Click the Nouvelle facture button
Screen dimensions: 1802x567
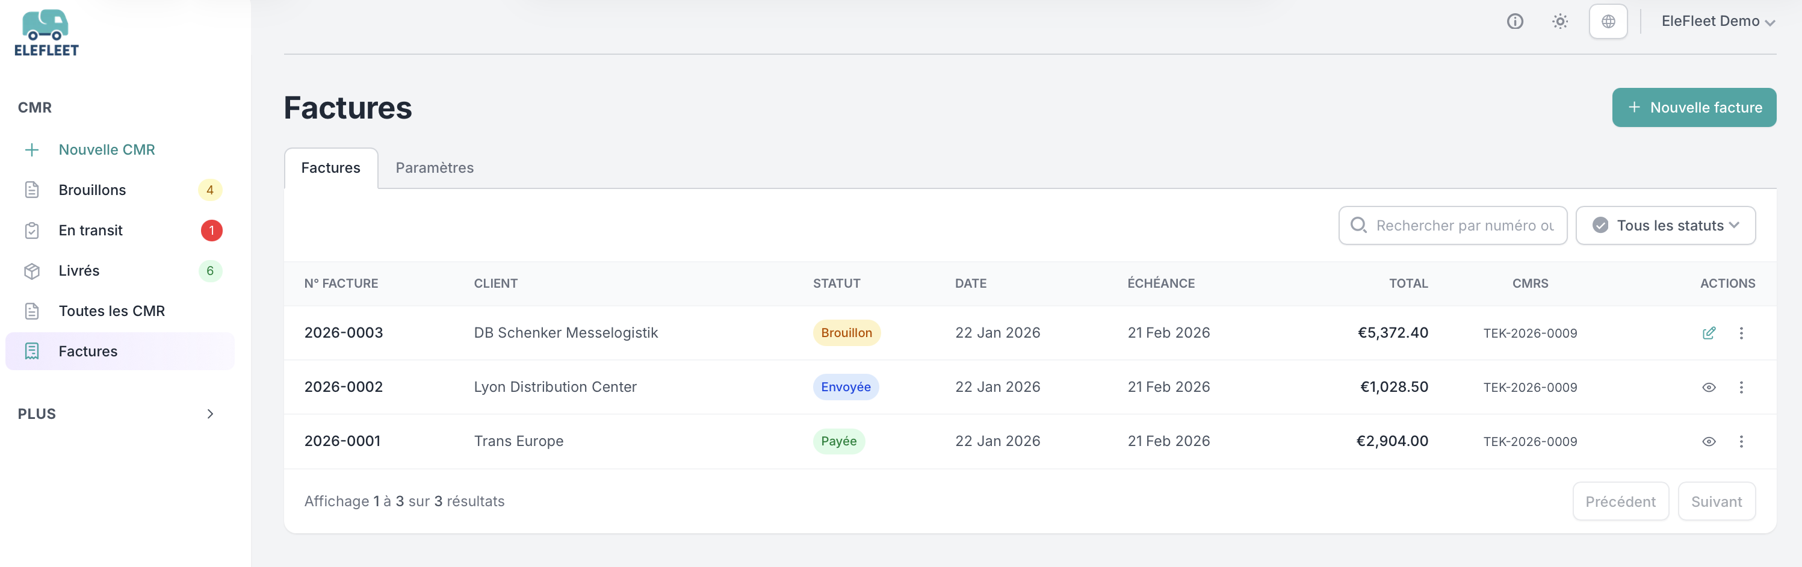pyautogui.click(x=1694, y=108)
